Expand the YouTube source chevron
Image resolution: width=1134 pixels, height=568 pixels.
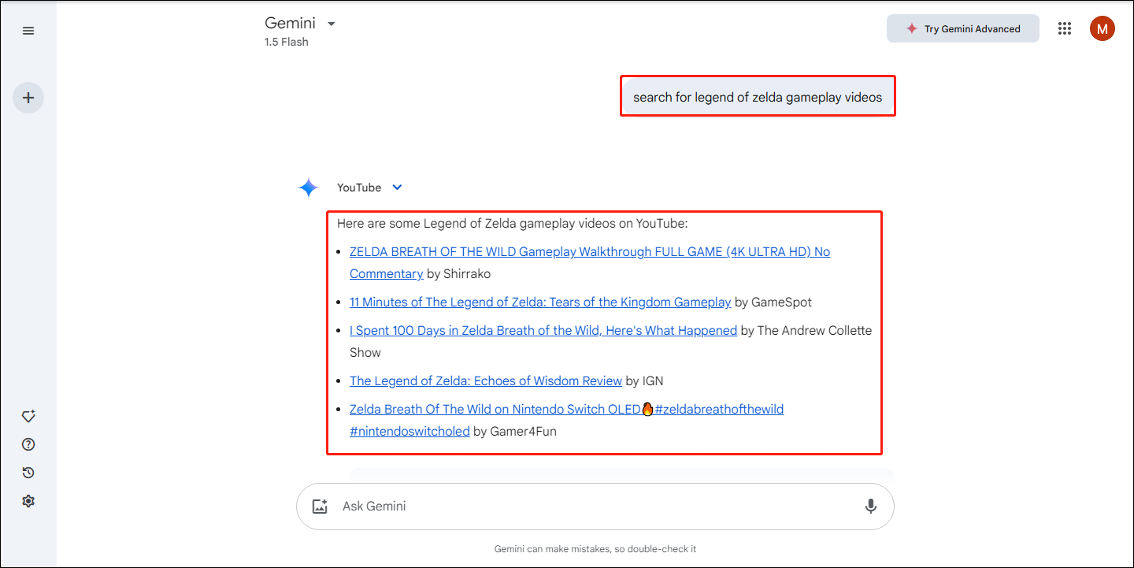tap(397, 187)
